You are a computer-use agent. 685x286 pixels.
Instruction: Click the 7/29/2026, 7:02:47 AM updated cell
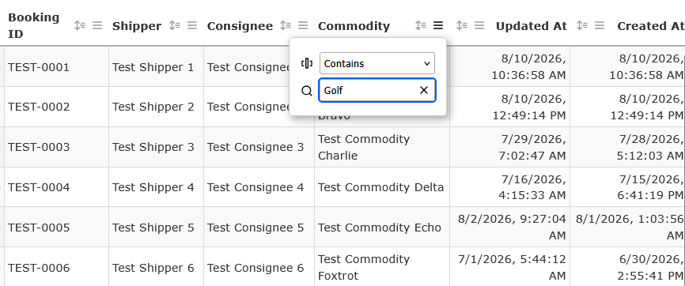point(510,147)
